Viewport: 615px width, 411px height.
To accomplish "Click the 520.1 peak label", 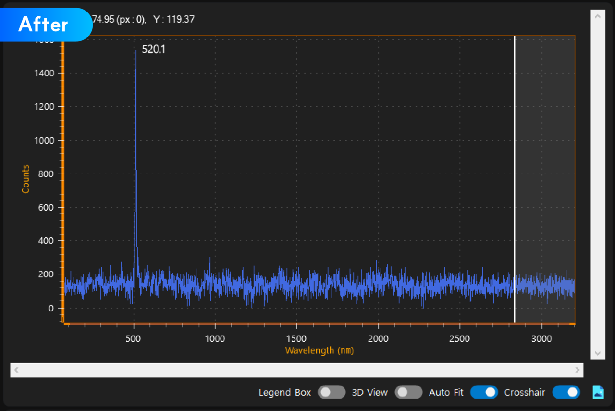I will [x=154, y=49].
